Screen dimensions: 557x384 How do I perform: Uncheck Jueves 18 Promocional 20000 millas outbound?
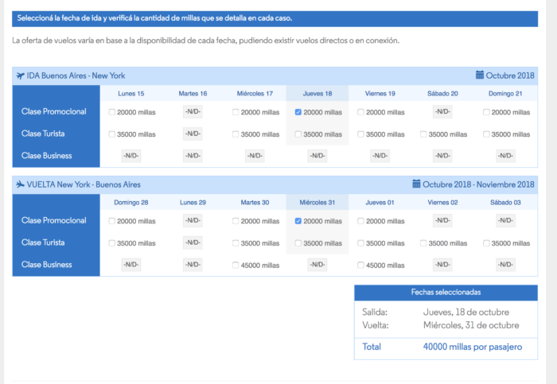[x=298, y=112]
